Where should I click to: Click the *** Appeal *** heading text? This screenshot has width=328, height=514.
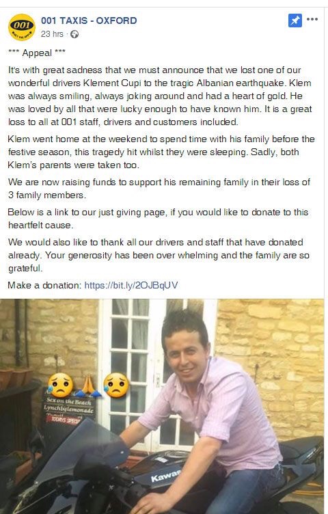pyautogui.click(x=37, y=53)
